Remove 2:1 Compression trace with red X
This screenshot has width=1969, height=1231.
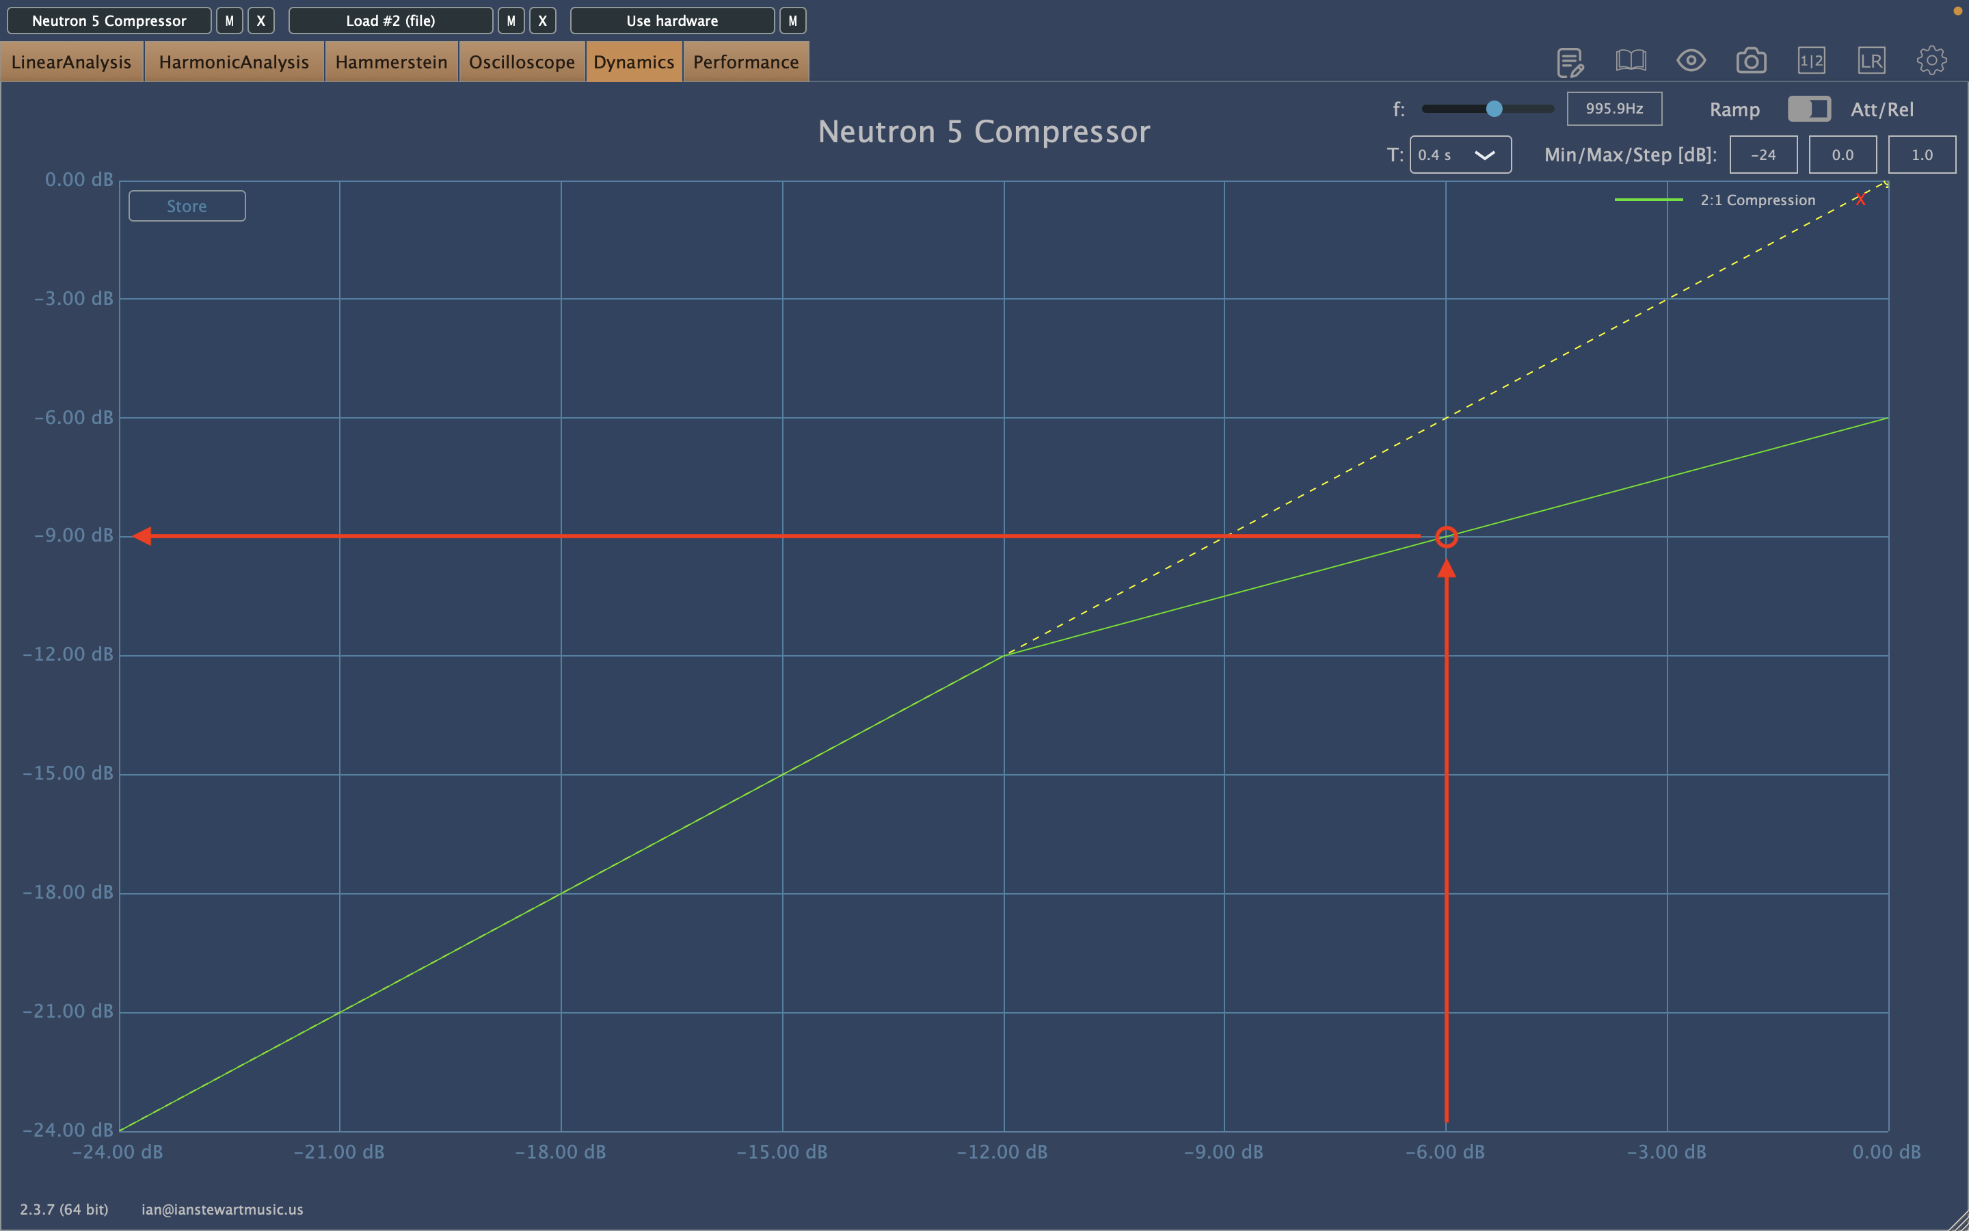[x=1861, y=200]
